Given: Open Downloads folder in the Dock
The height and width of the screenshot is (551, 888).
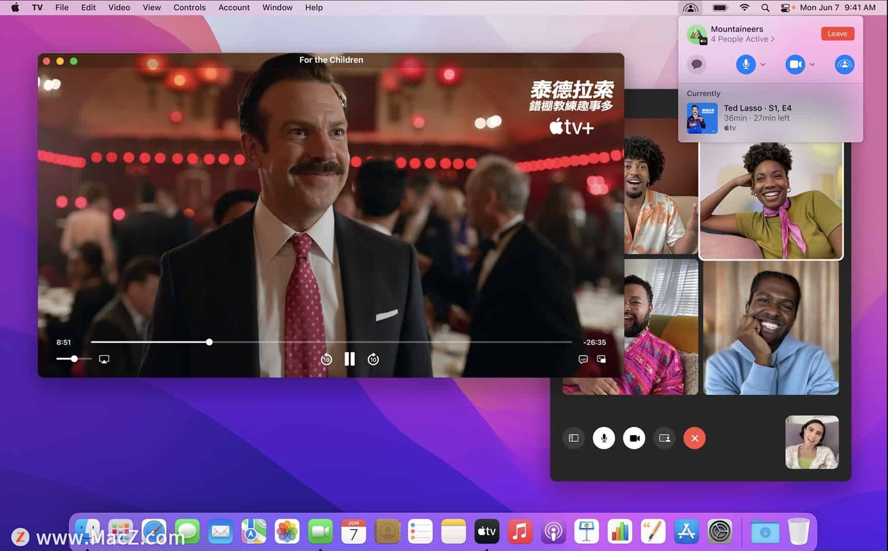Looking at the screenshot, I should (x=765, y=532).
